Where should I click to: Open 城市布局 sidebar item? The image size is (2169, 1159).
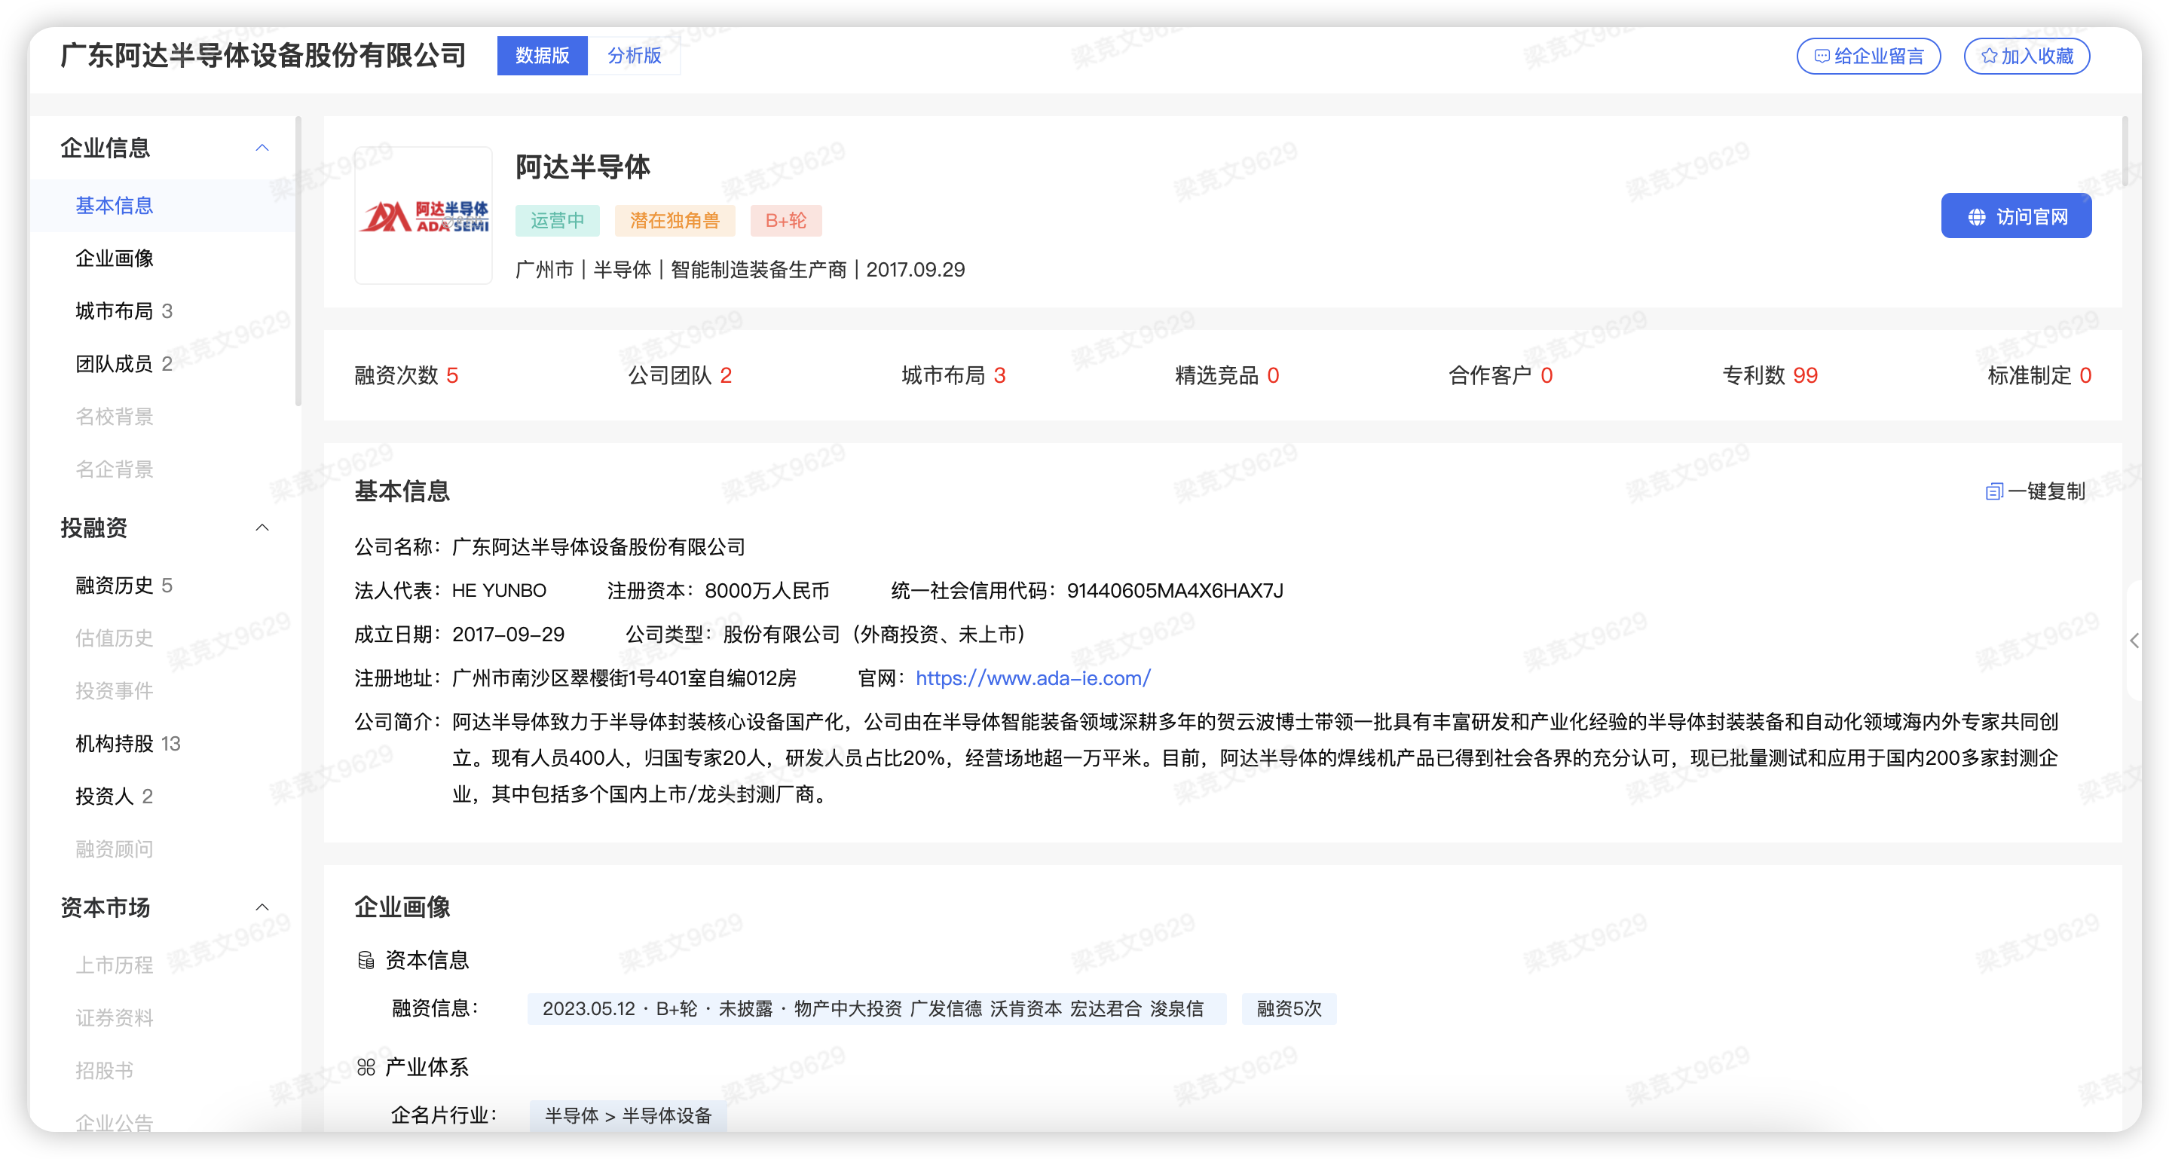coord(124,311)
